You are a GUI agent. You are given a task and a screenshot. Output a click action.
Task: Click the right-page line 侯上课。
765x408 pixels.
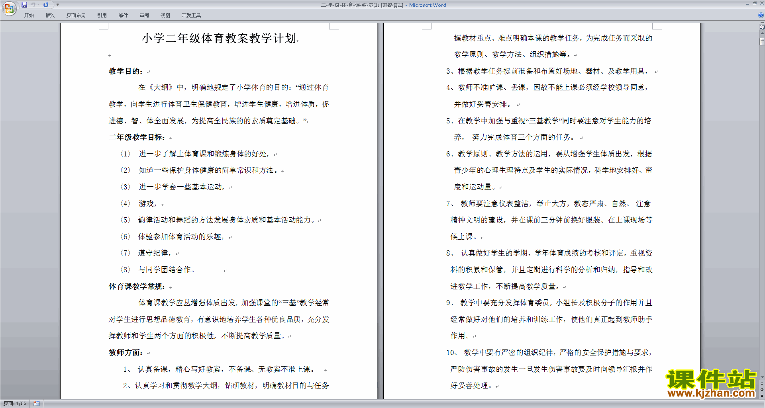coord(464,237)
